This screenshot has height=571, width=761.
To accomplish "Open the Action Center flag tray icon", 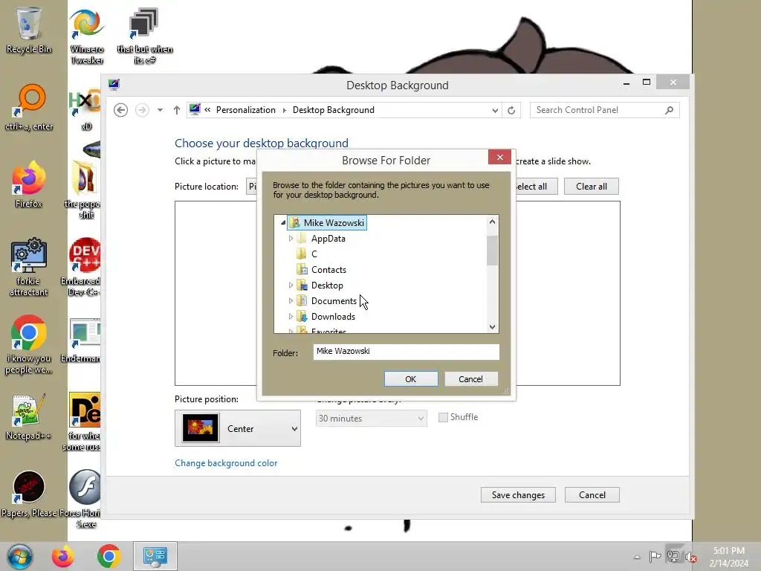I will coord(655,556).
